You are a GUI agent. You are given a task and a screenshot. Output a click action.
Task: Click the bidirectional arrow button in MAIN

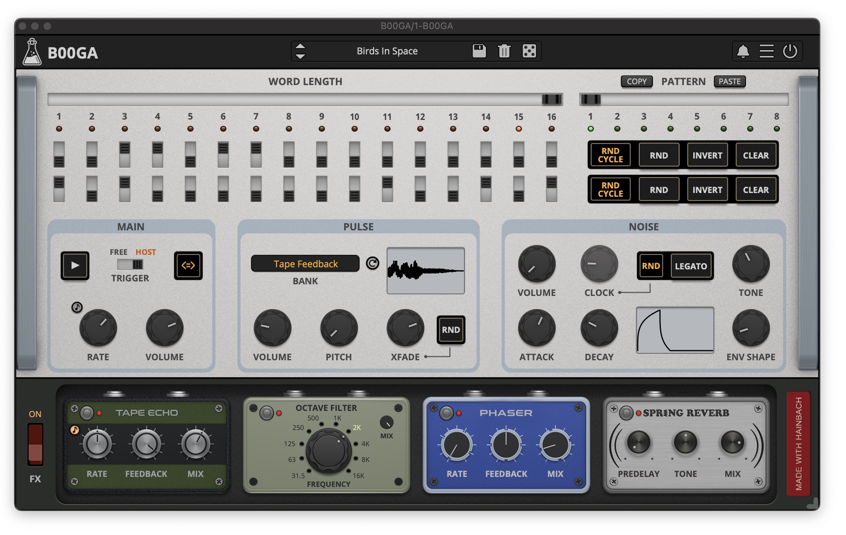coord(188,265)
